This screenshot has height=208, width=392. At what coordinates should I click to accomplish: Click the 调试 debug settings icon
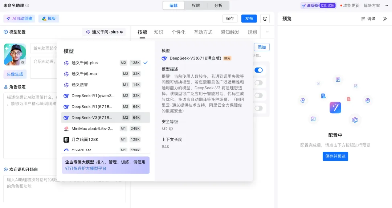click(x=363, y=19)
